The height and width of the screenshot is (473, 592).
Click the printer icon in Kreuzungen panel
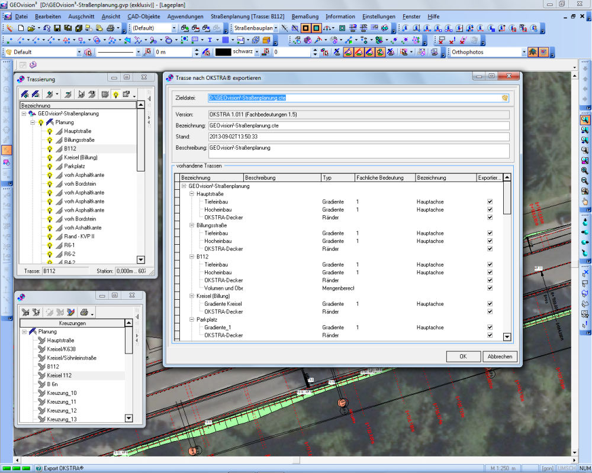click(84, 312)
